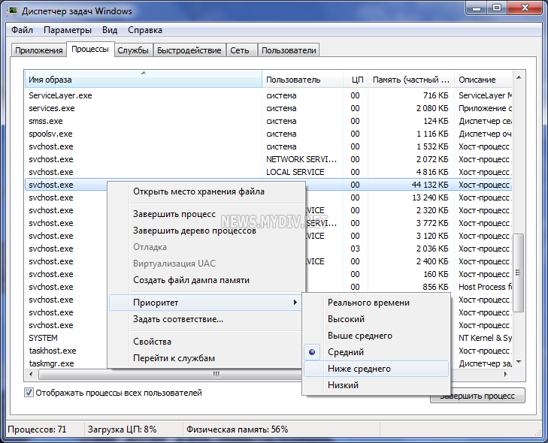Switch to the 'Приложения' tab
The height and width of the screenshot is (443, 548).
[x=39, y=50]
